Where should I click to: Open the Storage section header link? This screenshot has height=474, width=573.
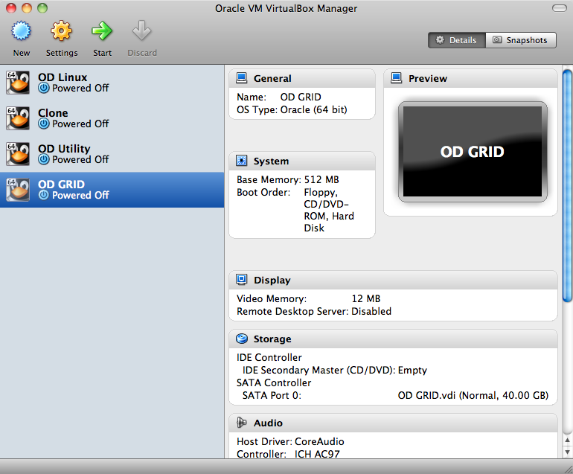point(272,339)
